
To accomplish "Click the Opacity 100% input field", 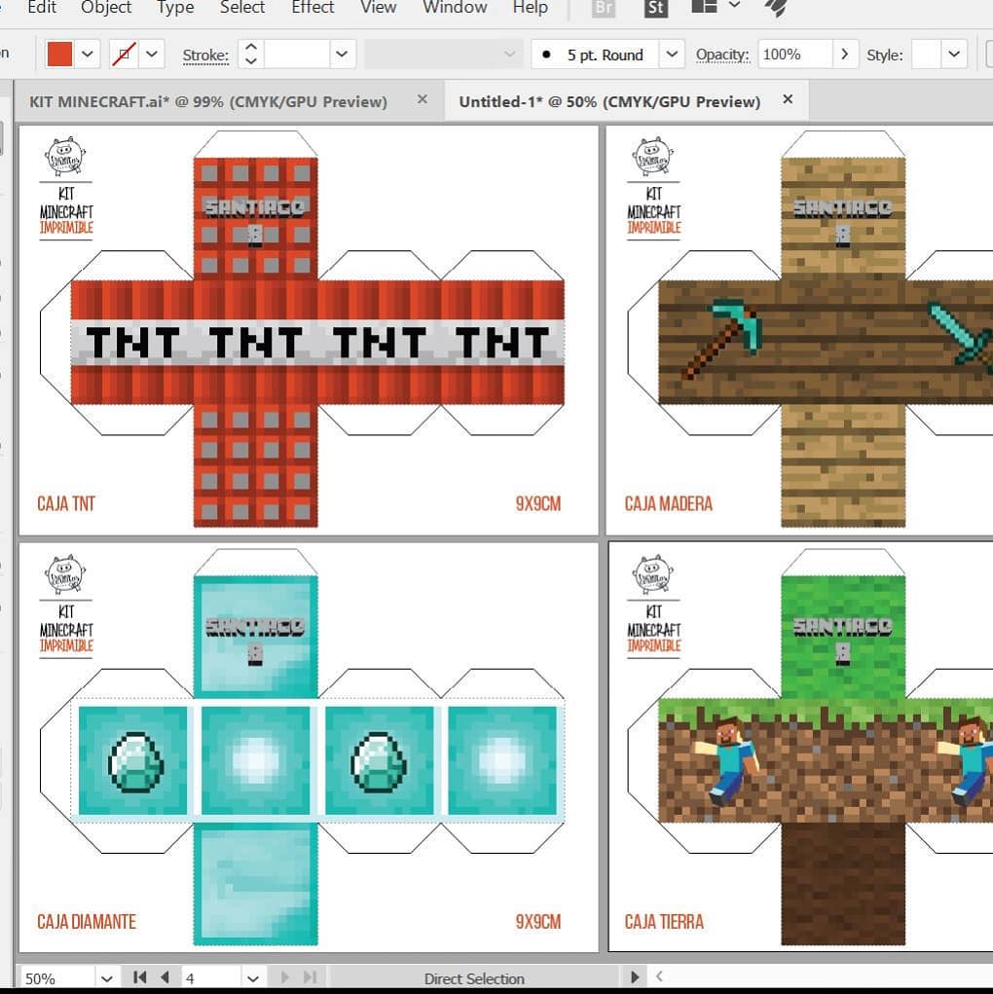I will pyautogui.click(x=794, y=54).
